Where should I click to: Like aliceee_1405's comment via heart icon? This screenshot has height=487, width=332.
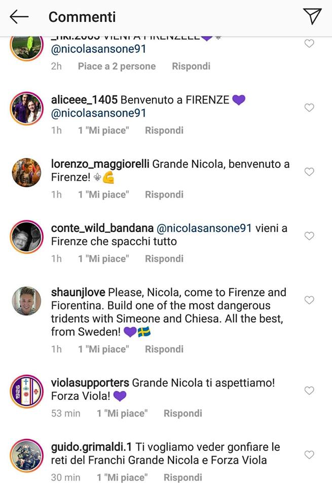tap(309, 108)
